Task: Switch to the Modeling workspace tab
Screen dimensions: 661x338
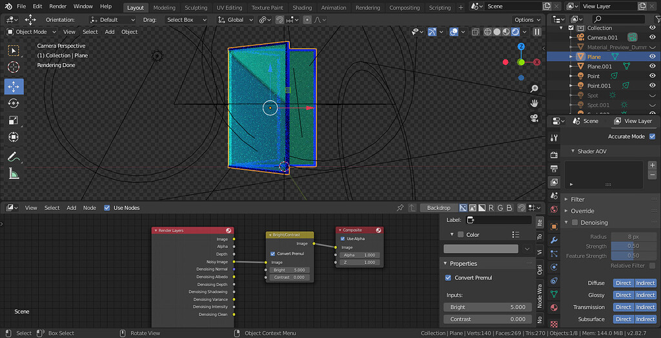Action: 164,8
